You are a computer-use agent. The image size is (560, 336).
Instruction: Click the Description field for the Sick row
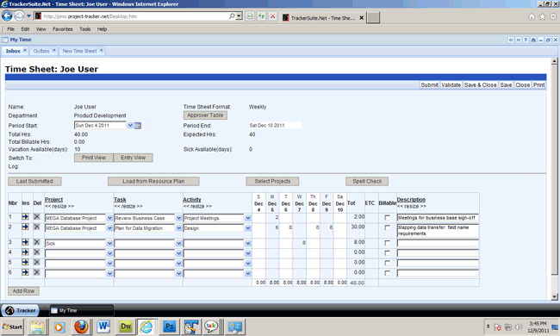pyautogui.click(x=438, y=243)
